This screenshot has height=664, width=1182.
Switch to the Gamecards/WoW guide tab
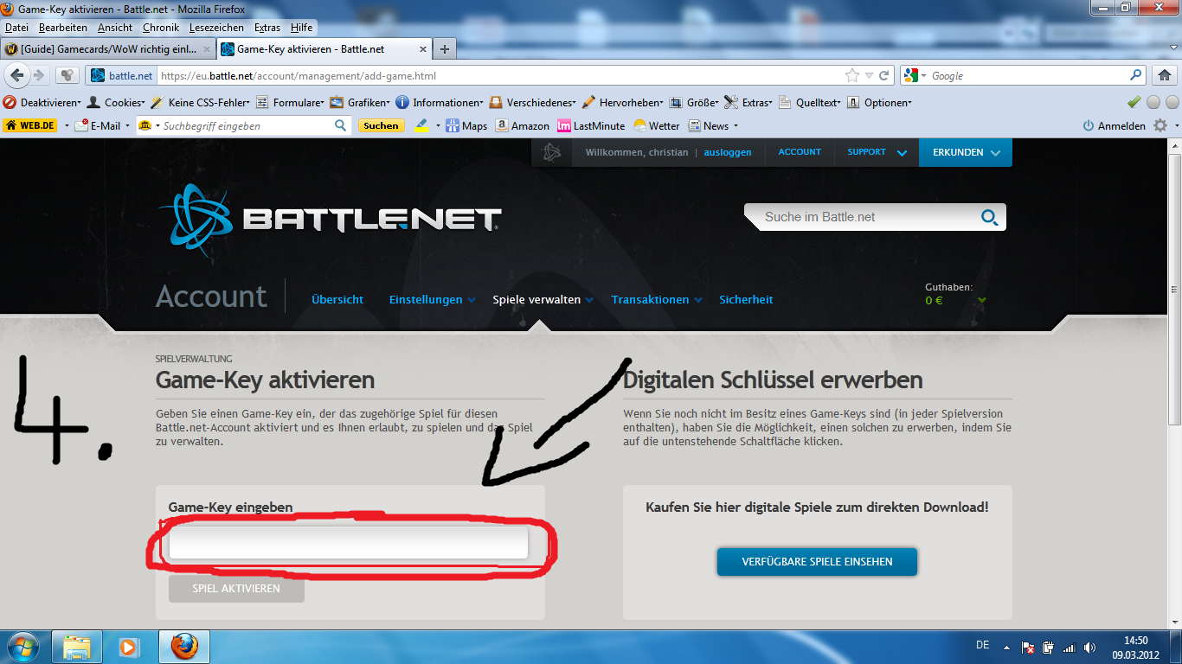(x=108, y=49)
